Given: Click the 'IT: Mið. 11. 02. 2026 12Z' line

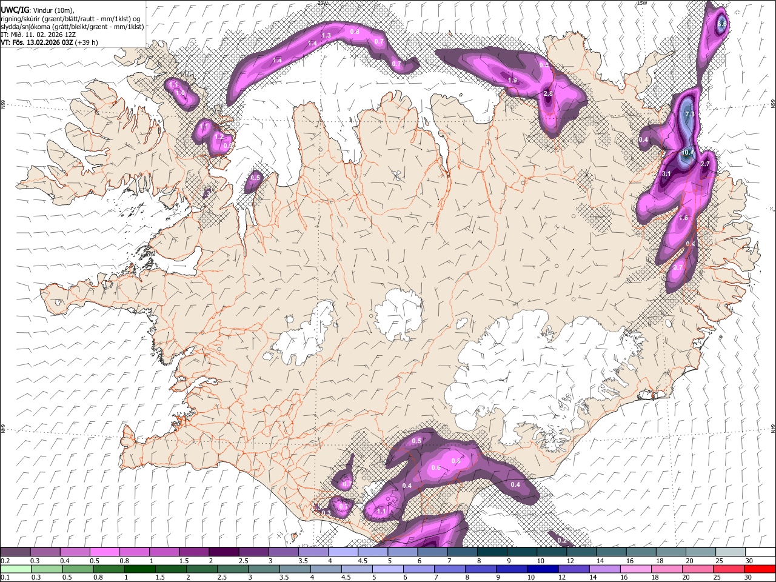Looking at the screenshot, I should coord(38,35).
